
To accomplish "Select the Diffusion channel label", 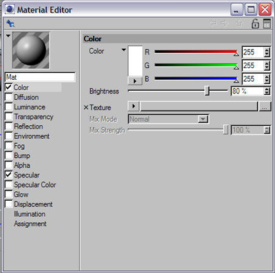I will tap(26, 97).
